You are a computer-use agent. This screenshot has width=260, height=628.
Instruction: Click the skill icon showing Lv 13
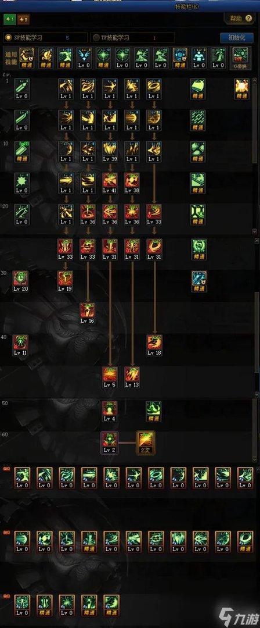pyautogui.click(x=132, y=374)
